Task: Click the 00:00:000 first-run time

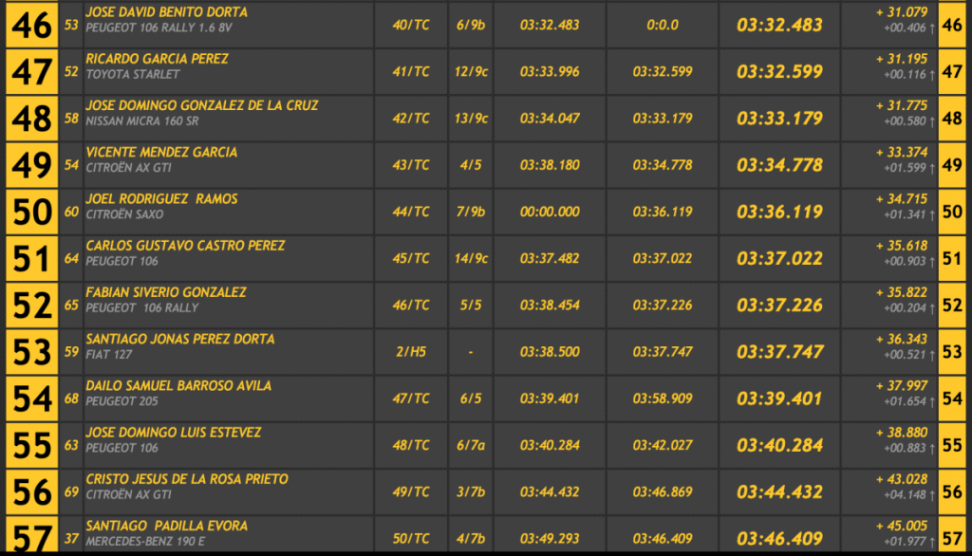Action: [x=550, y=212]
